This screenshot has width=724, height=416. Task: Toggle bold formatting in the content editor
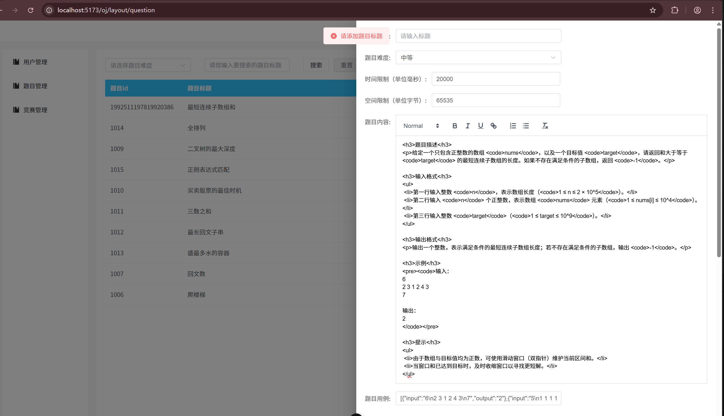click(x=455, y=126)
